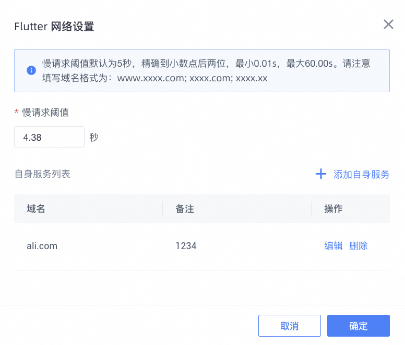Select the ali.com domain cell
Image resolution: width=405 pixels, height=345 pixels.
(42, 246)
